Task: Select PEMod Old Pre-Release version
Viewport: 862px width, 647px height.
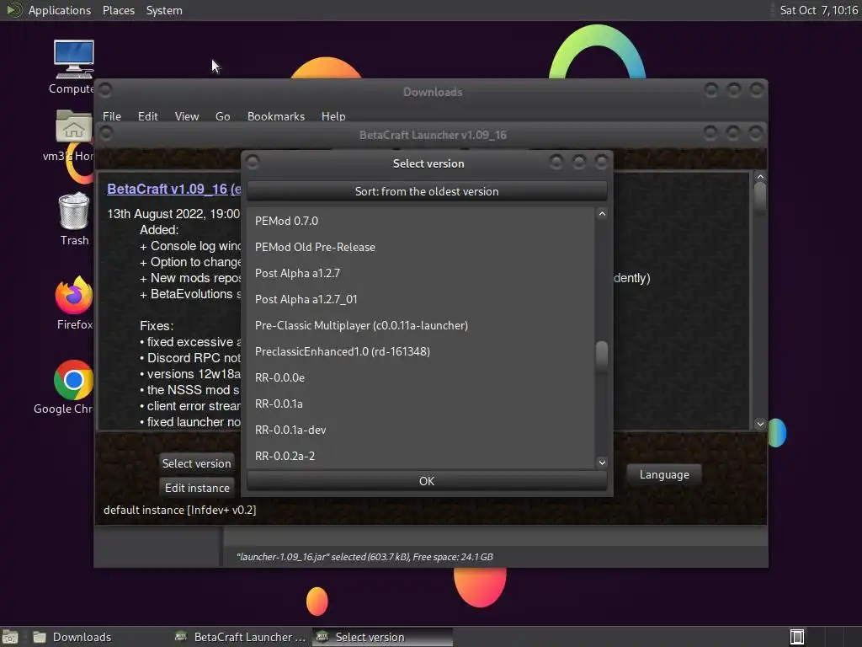Action: pos(421,247)
